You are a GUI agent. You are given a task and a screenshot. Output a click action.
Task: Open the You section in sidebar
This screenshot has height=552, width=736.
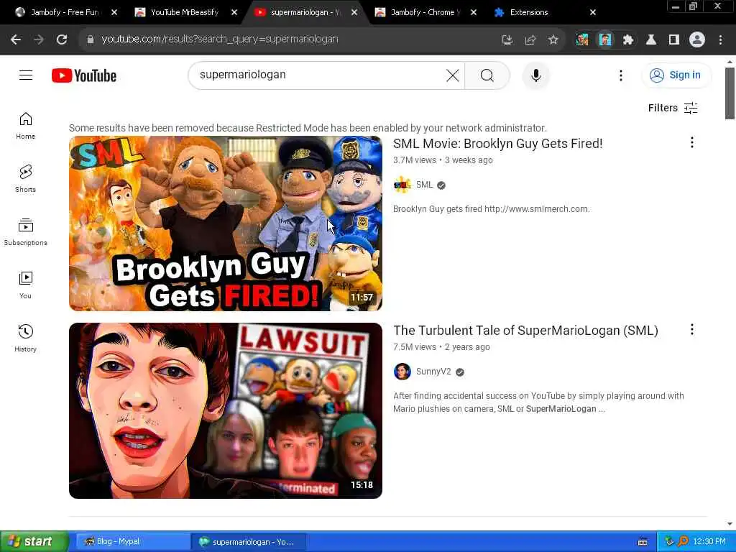click(x=25, y=285)
